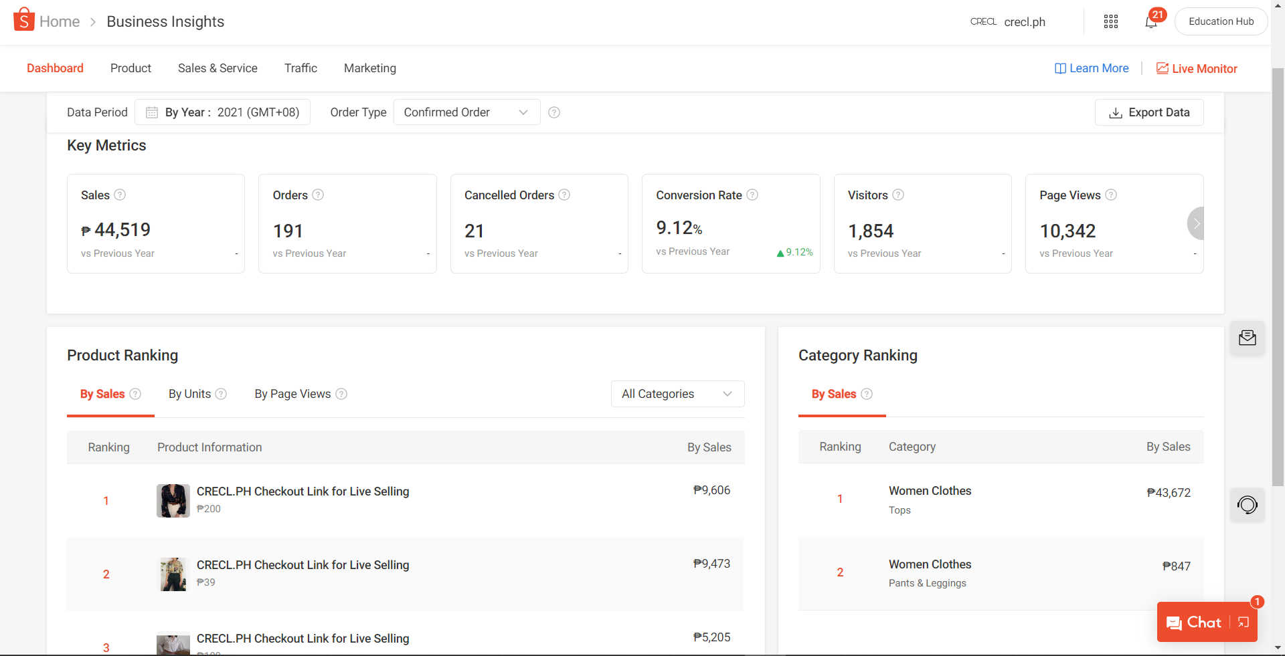Open the All Categories dropdown

pos(677,394)
